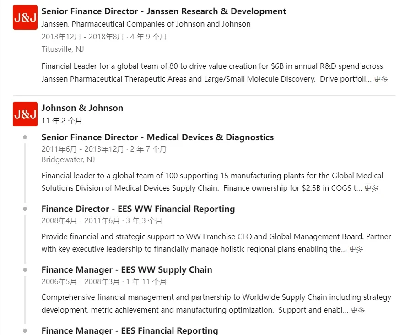Select Finance Manager - EES WW Supply Chain
Viewport: 405px width, 335px height.
pos(127,270)
